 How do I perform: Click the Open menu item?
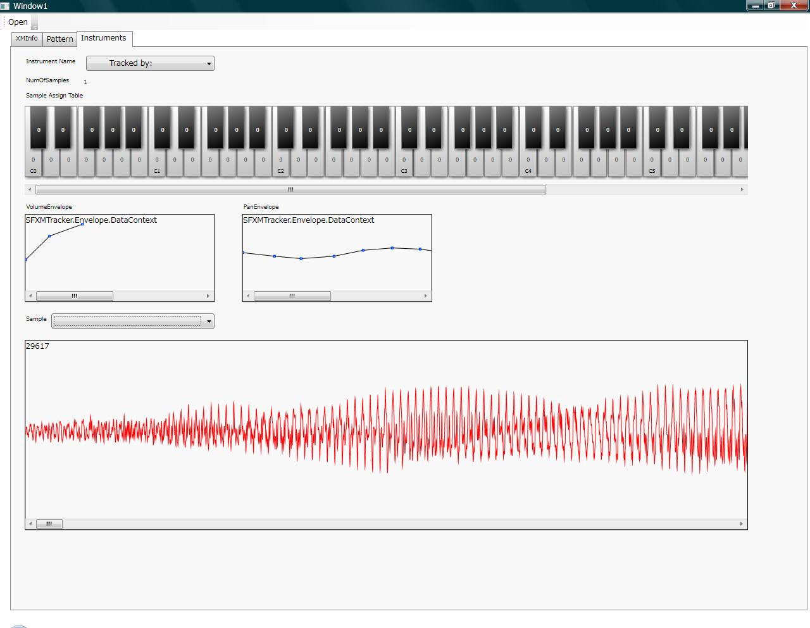coord(18,22)
